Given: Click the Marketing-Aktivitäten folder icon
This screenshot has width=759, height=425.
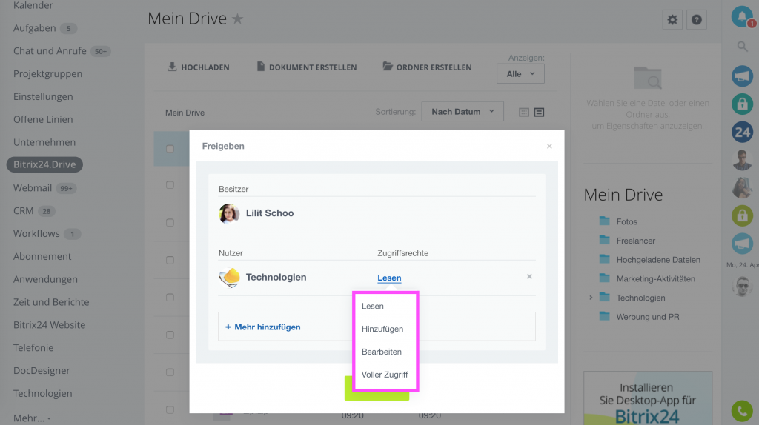Looking at the screenshot, I should coord(605,278).
